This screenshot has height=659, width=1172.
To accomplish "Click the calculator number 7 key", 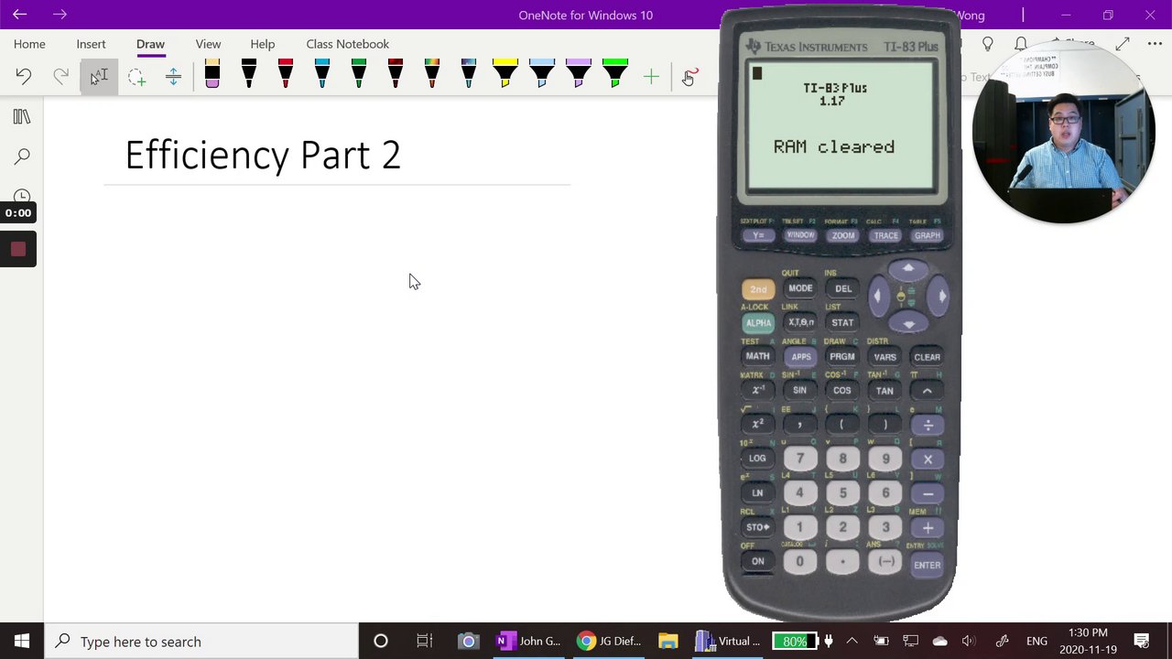I will click(x=799, y=459).
